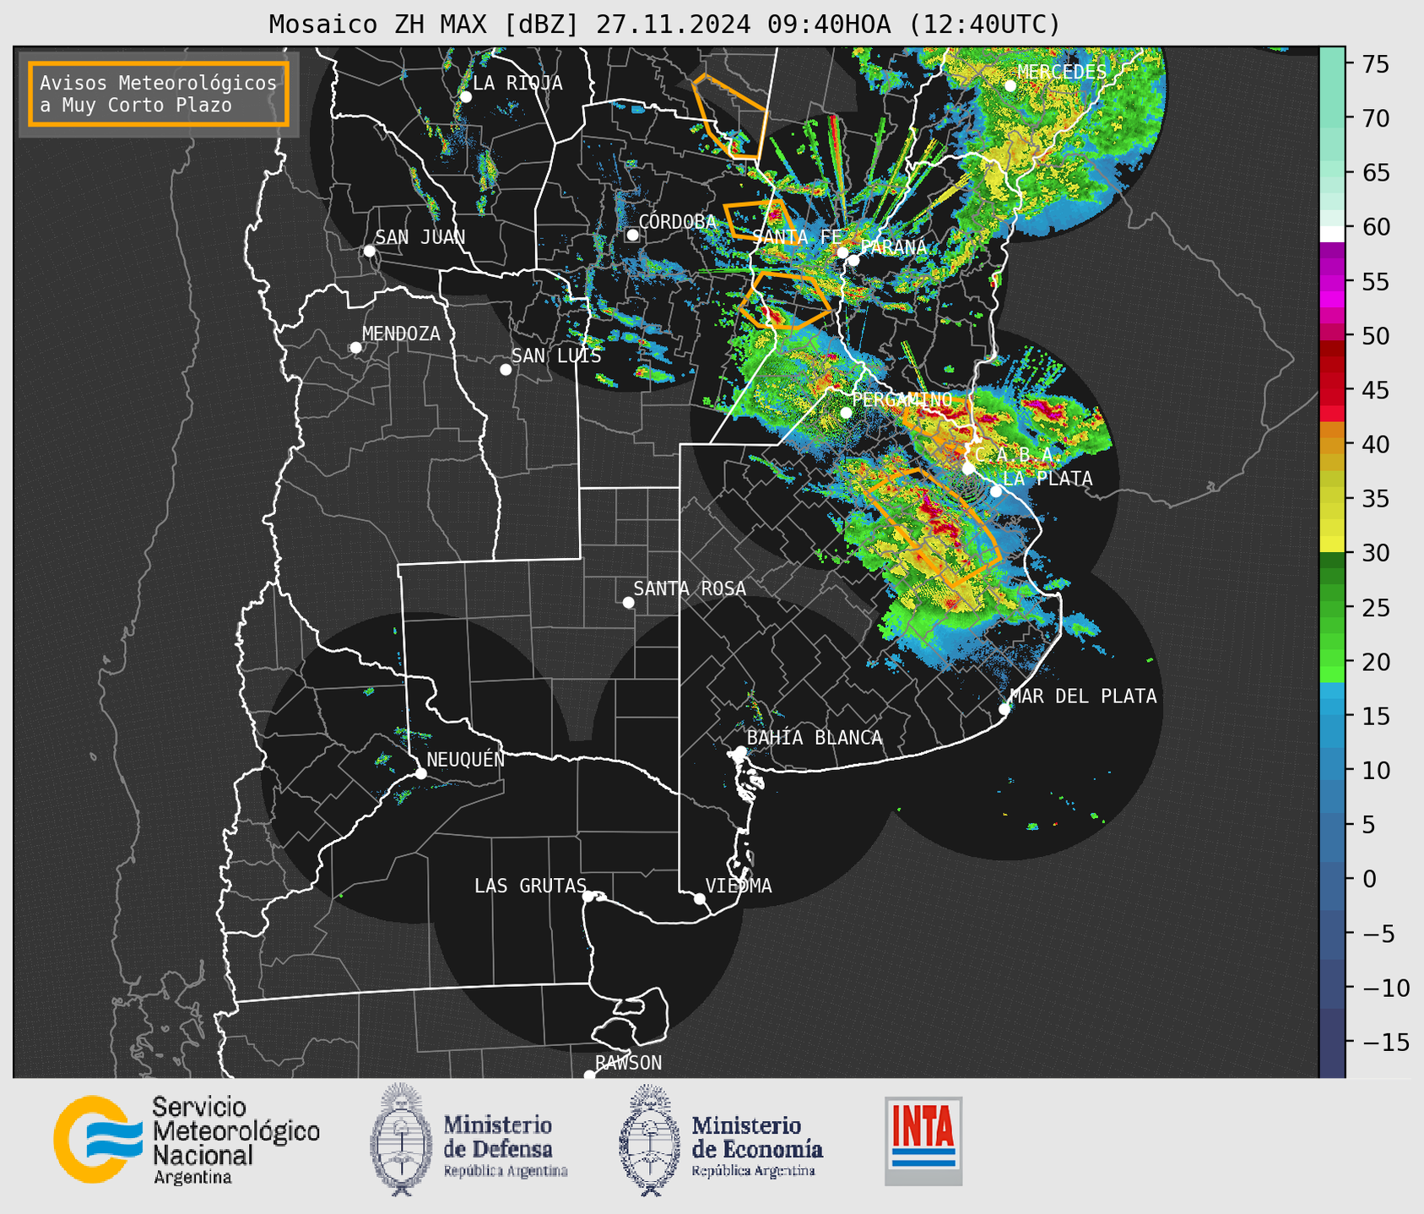Click the green 25 dBZ color band
This screenshot has height=1214, width=1424.
point(1332,607)
